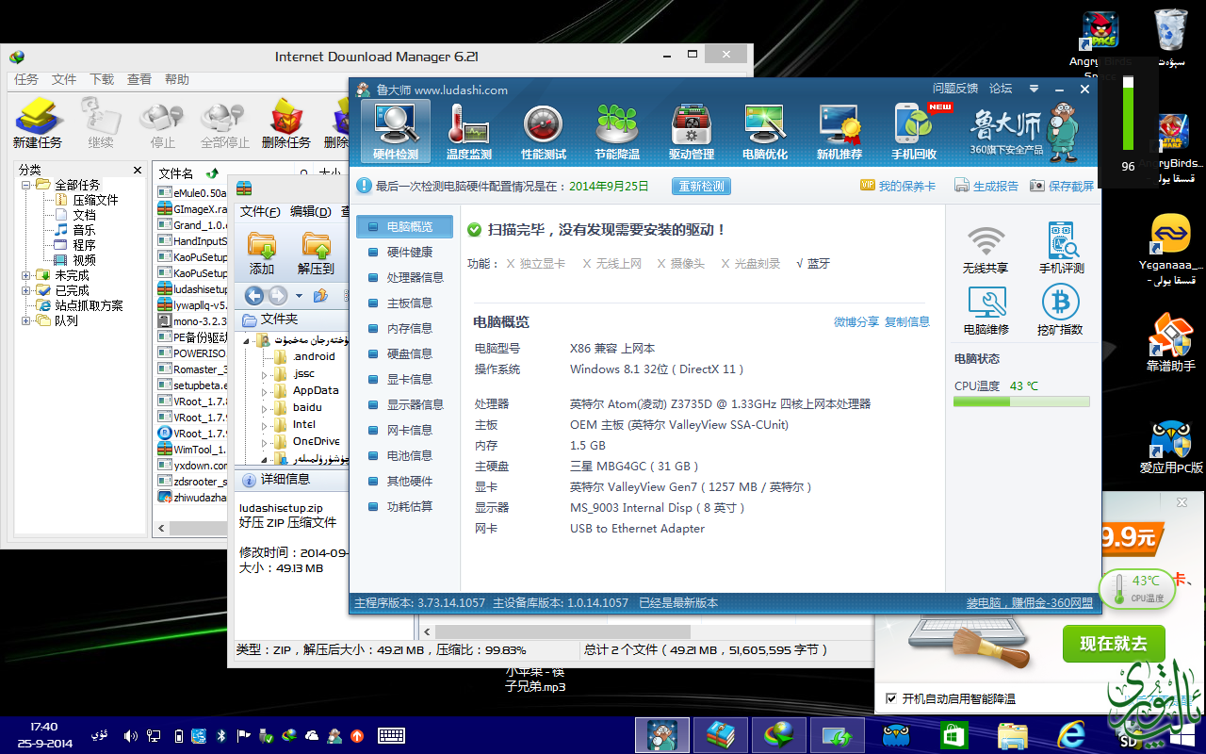Expand AppData folder in archive tree

click(265, 391)
